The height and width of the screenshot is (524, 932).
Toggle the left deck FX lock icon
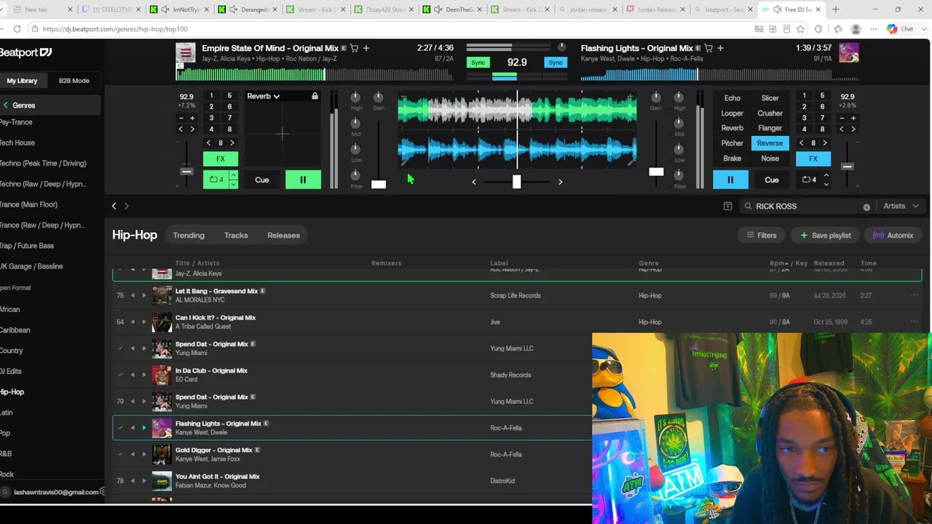click(315, 96)
